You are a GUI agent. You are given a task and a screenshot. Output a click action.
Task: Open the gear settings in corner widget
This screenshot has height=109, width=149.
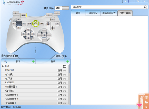point(146,107)
